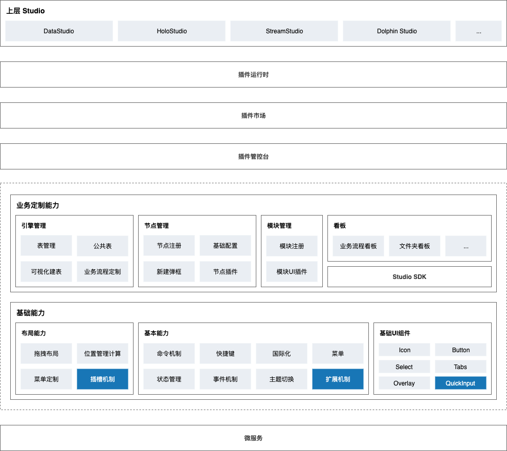Click the StreamStudio box

pyautogui.click(x=284, y=31)
